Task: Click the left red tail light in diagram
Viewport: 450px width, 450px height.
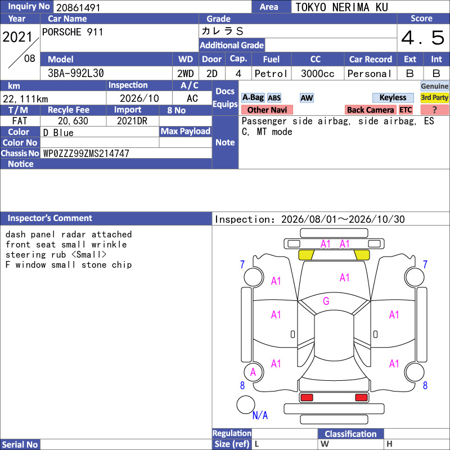Action: (307, 398)
